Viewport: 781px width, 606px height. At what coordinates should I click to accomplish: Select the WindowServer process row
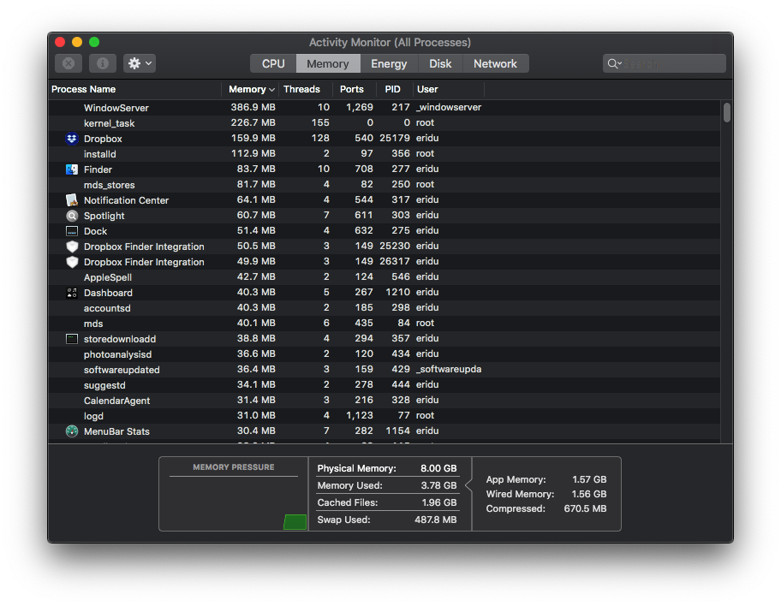click(x=384, y=108)
